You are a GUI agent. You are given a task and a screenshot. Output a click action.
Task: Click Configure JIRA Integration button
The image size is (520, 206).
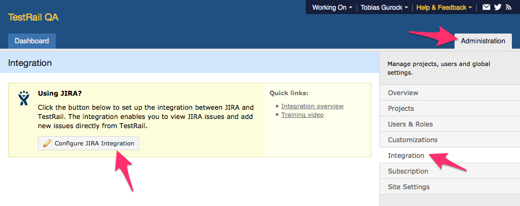[89, 143]
